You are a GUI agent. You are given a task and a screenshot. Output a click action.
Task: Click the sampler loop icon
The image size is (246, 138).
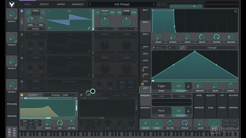click(122, 87)
